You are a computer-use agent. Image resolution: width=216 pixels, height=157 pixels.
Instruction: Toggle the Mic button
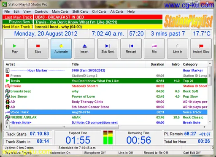click(x=154, y=48)
